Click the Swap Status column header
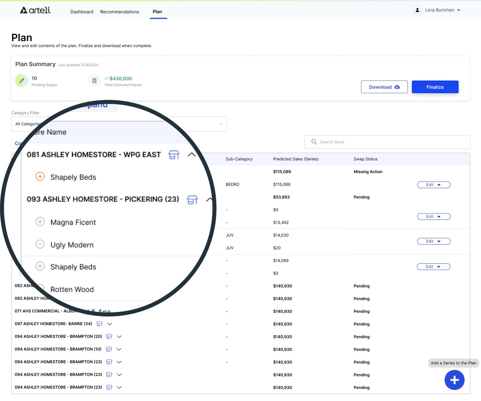Screen dimensions: 481x401 (365, 159)
